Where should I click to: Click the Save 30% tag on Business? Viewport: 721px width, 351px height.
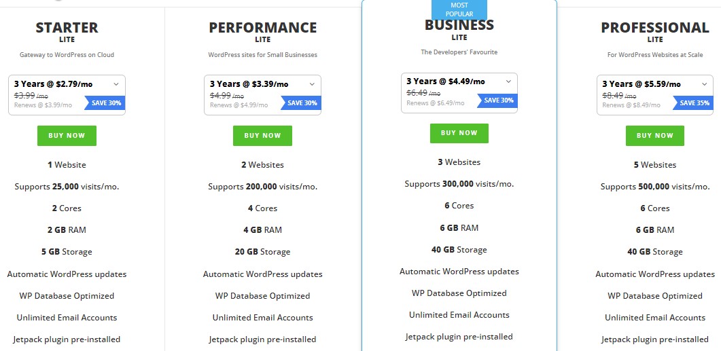pos(498,100)
